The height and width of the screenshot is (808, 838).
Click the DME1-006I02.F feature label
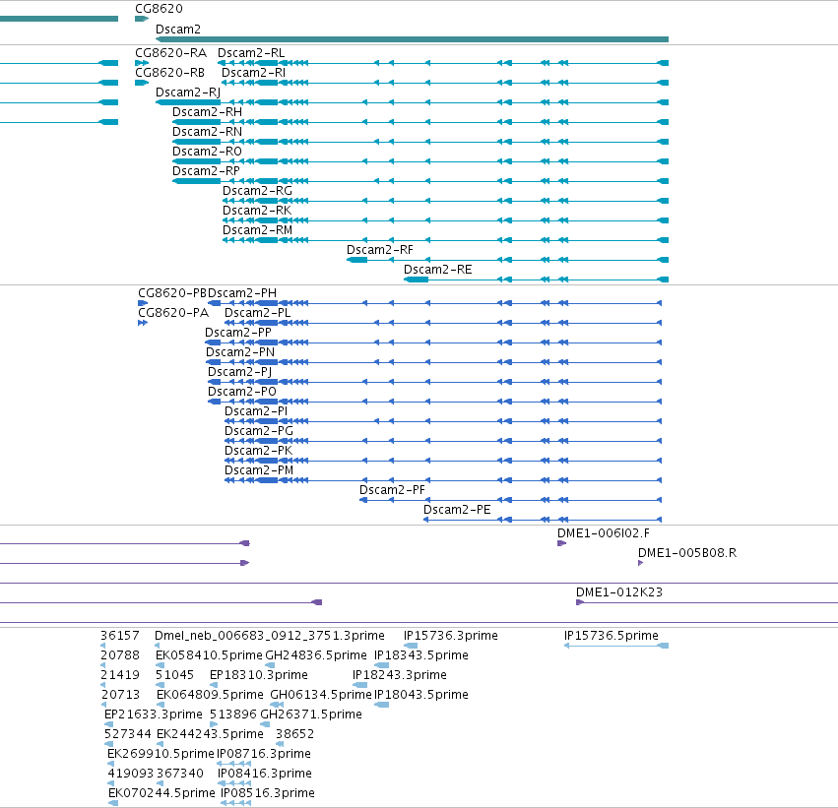pyautogui.click(x=604, y=533)
